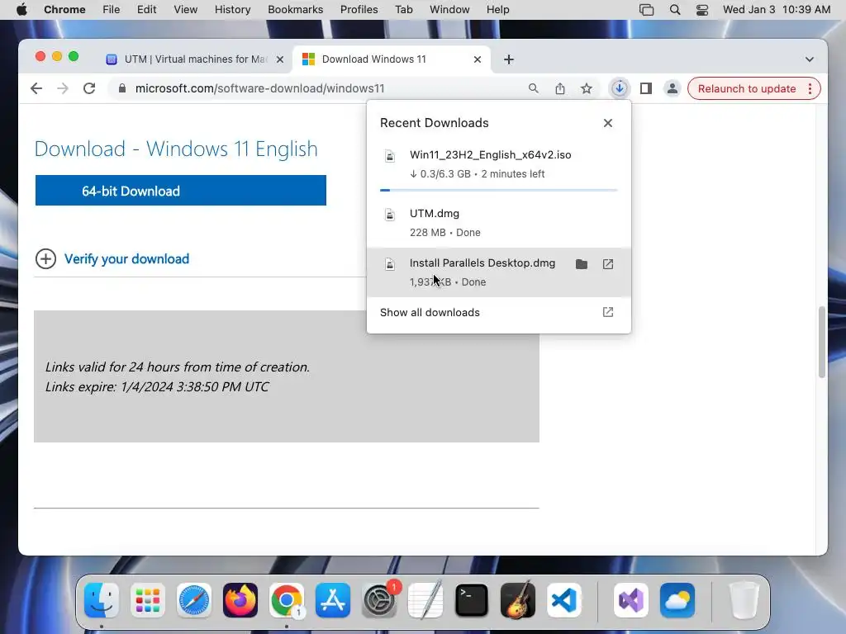Open Launchpad from the Dock
Viewport: 846px width, 634px height.
(148, 600)
